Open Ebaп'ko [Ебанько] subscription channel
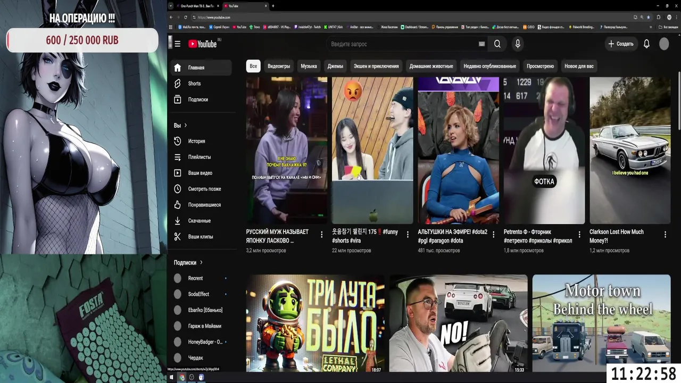 coord(202,310)
